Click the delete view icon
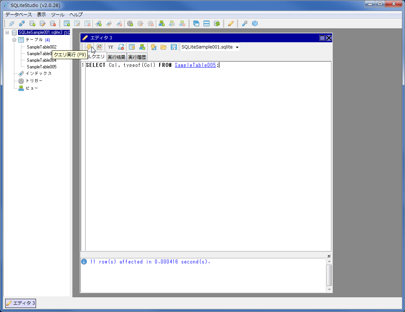 coord(182,24)
